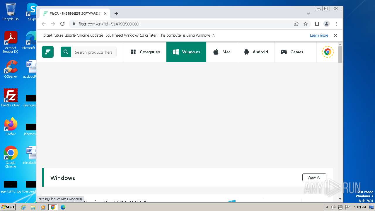Select the Windows tab
Image resolution: width=375 pixels, height=211 pixels.
pyautogui.click(x=186, y=52)
